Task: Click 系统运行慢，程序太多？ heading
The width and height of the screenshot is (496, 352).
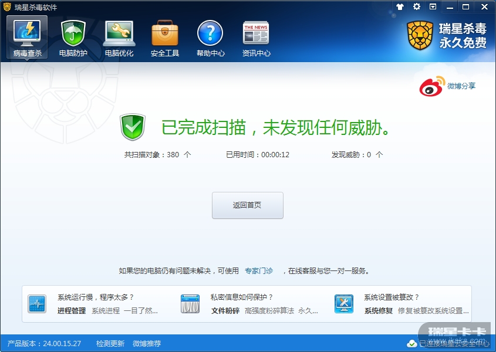Action: point(96,297)
